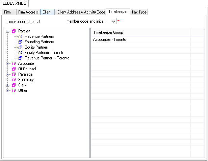Expand the Paralegal tree node
208x161 pixels.
tap(7, 74)
